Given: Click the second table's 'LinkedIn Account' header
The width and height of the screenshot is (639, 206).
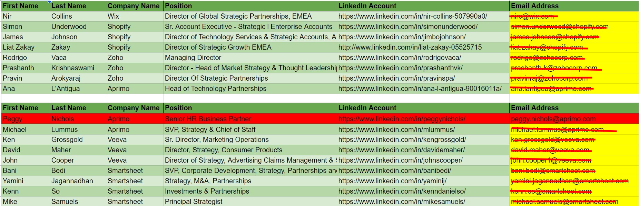Looking at the screenshot, I should tap(367, 108).
